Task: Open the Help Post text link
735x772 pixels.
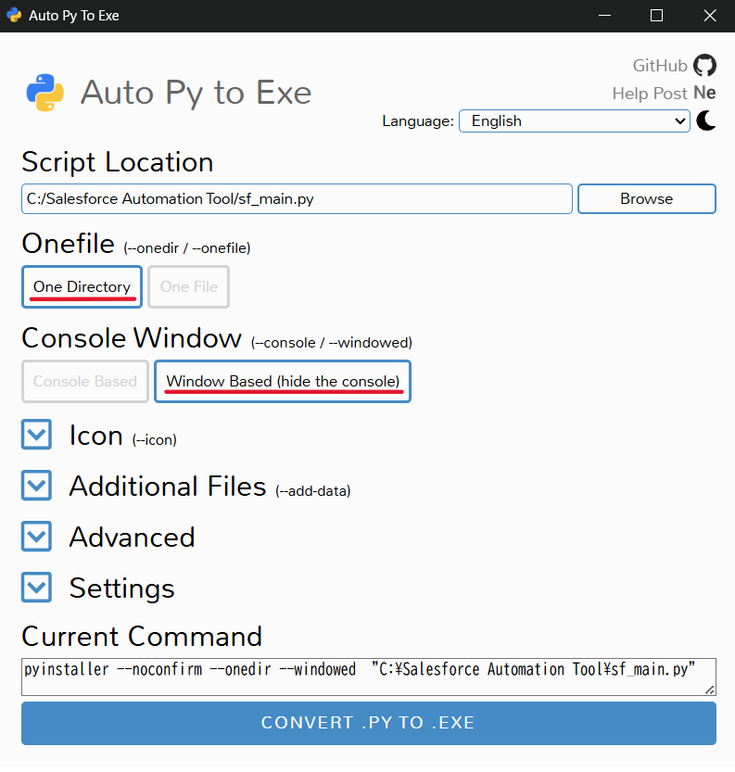Action: click(x=650, y=93)
